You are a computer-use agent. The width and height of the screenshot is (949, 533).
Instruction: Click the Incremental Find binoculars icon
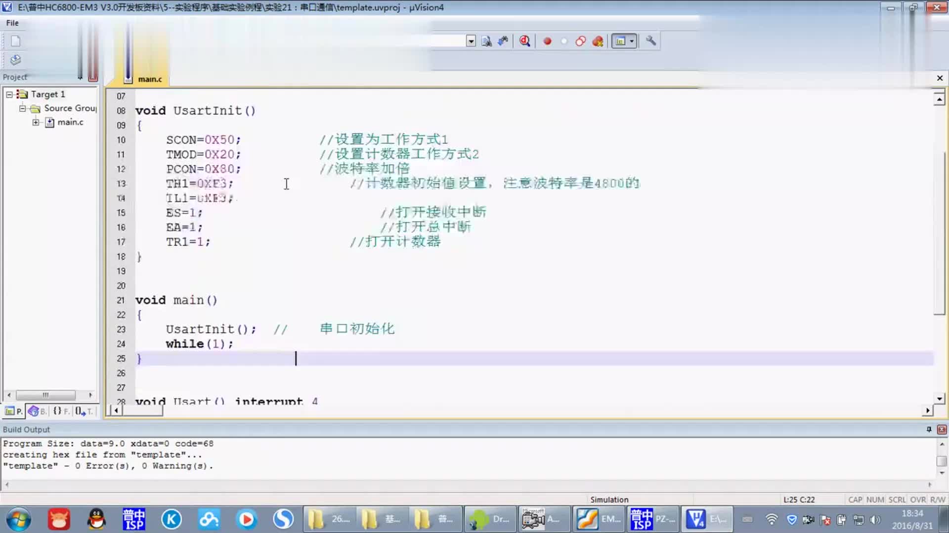click(503, 41)
